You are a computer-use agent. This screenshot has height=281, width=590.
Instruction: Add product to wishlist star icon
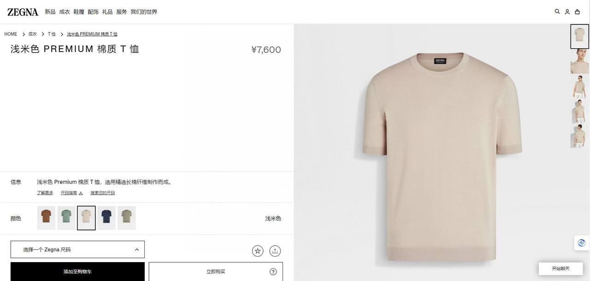258,251
